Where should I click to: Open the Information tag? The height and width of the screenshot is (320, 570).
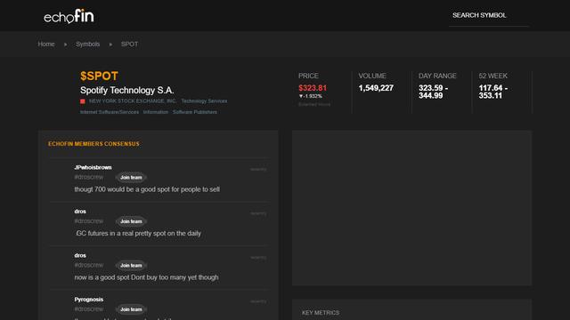pos(156,112)
